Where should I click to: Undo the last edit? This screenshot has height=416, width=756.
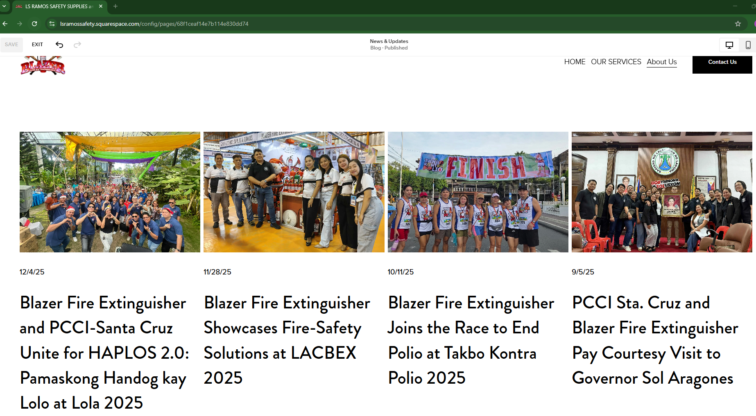(59, 45)
